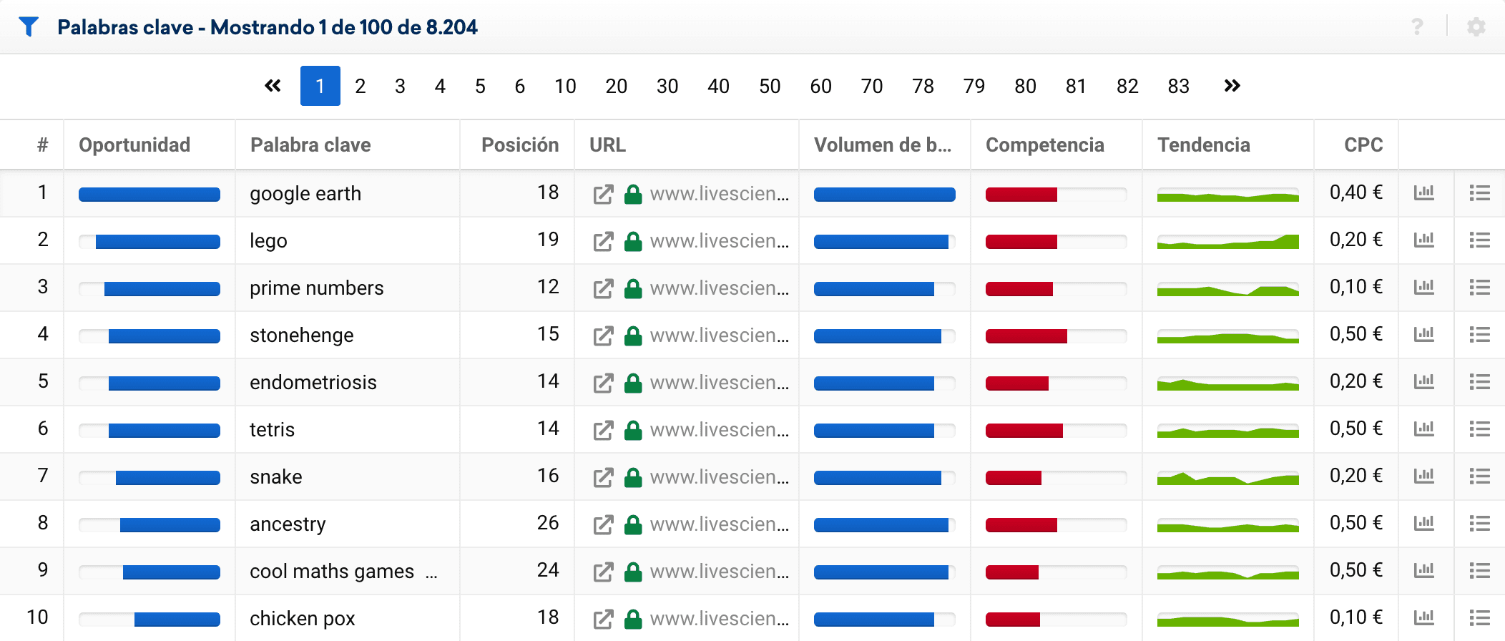Viewport: 1505px width, 641px height.
Task: Open external link icon in snake row
Action: (x=603, y=477)
